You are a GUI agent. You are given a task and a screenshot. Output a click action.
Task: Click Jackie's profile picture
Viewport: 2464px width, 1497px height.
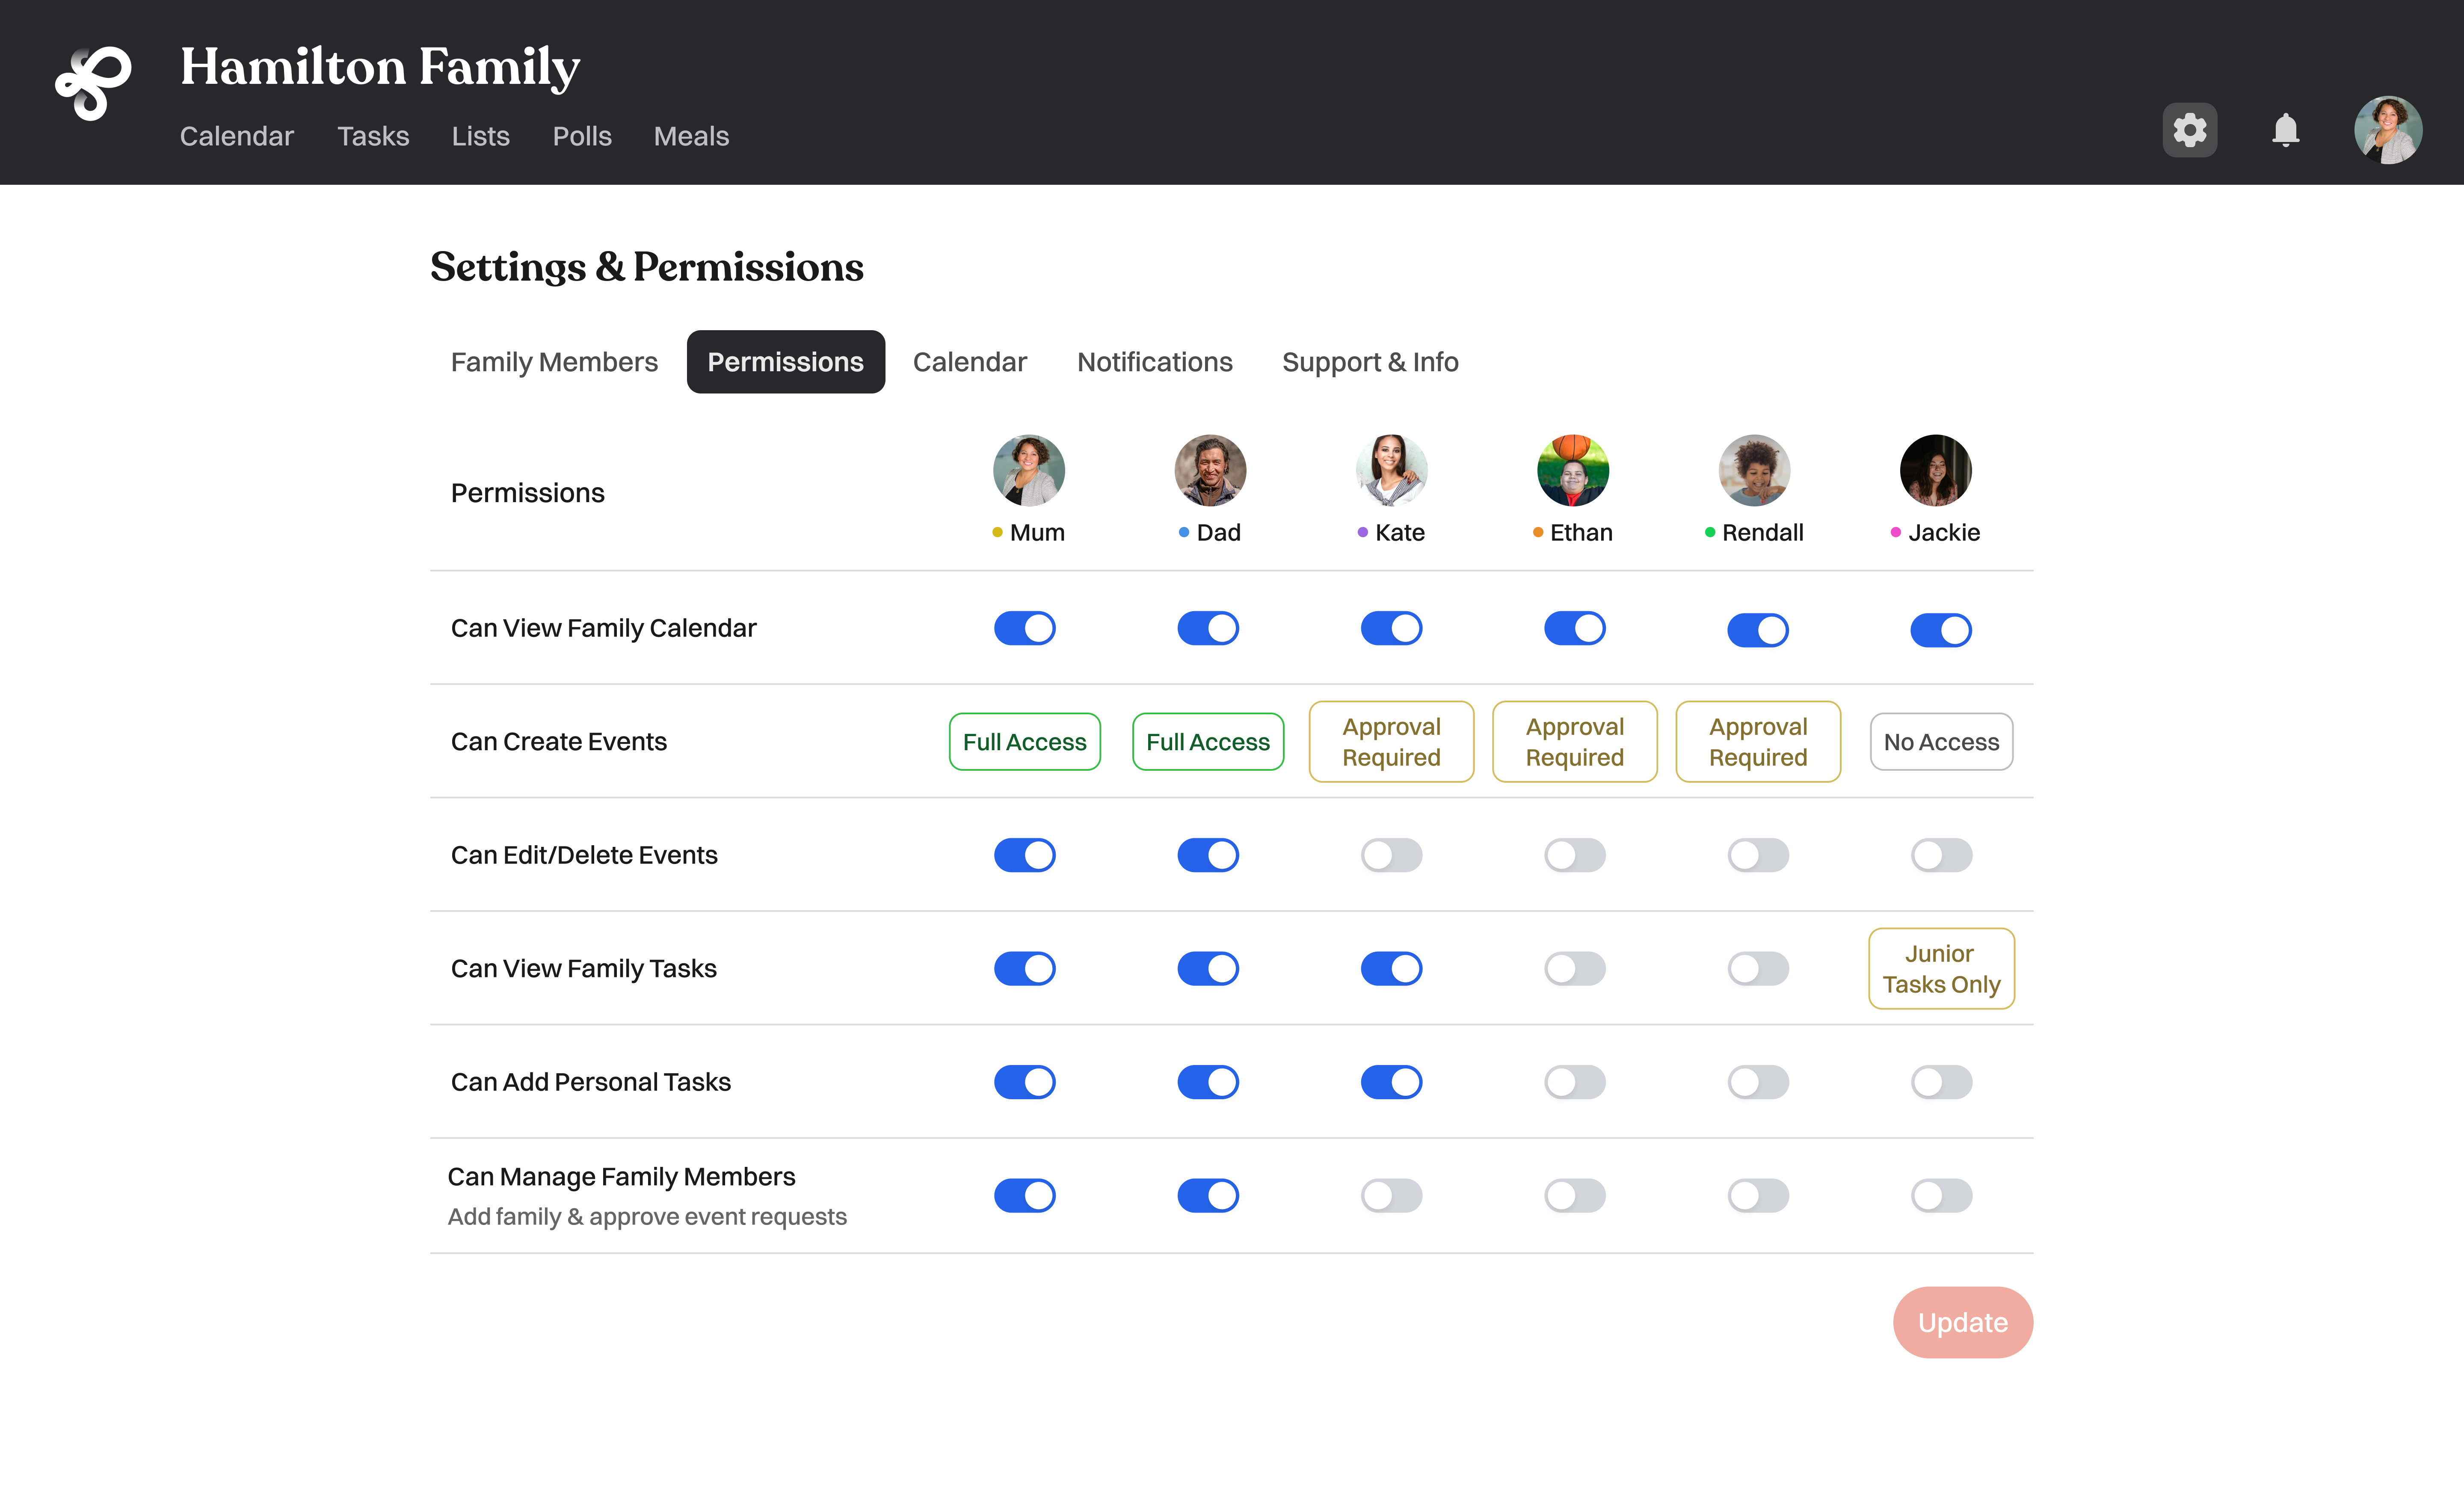(1935, 470)
